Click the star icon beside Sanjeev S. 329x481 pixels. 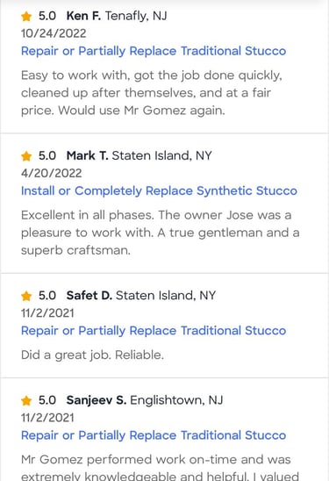tap(26, 400)
